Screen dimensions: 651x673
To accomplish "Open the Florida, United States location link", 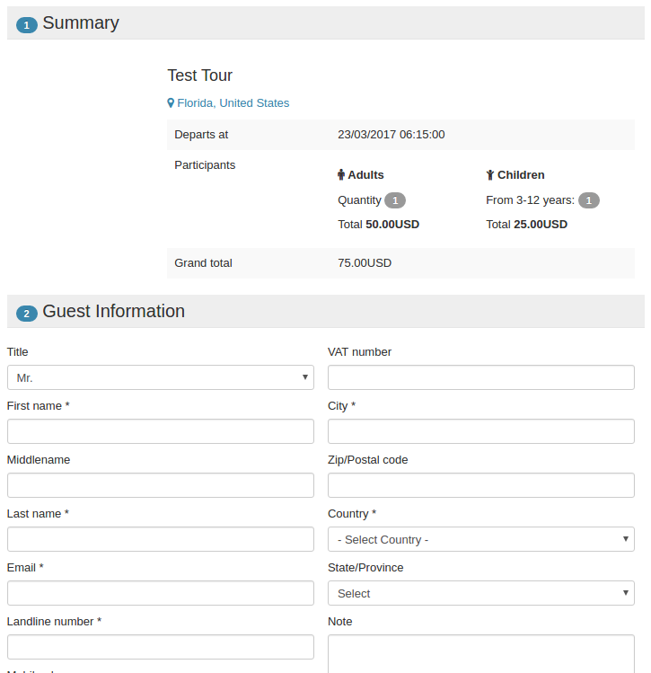I will pyautogui.click(x=233, y=103).
